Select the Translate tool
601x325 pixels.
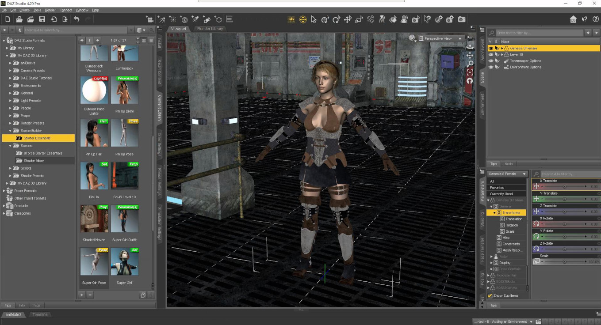348,19
